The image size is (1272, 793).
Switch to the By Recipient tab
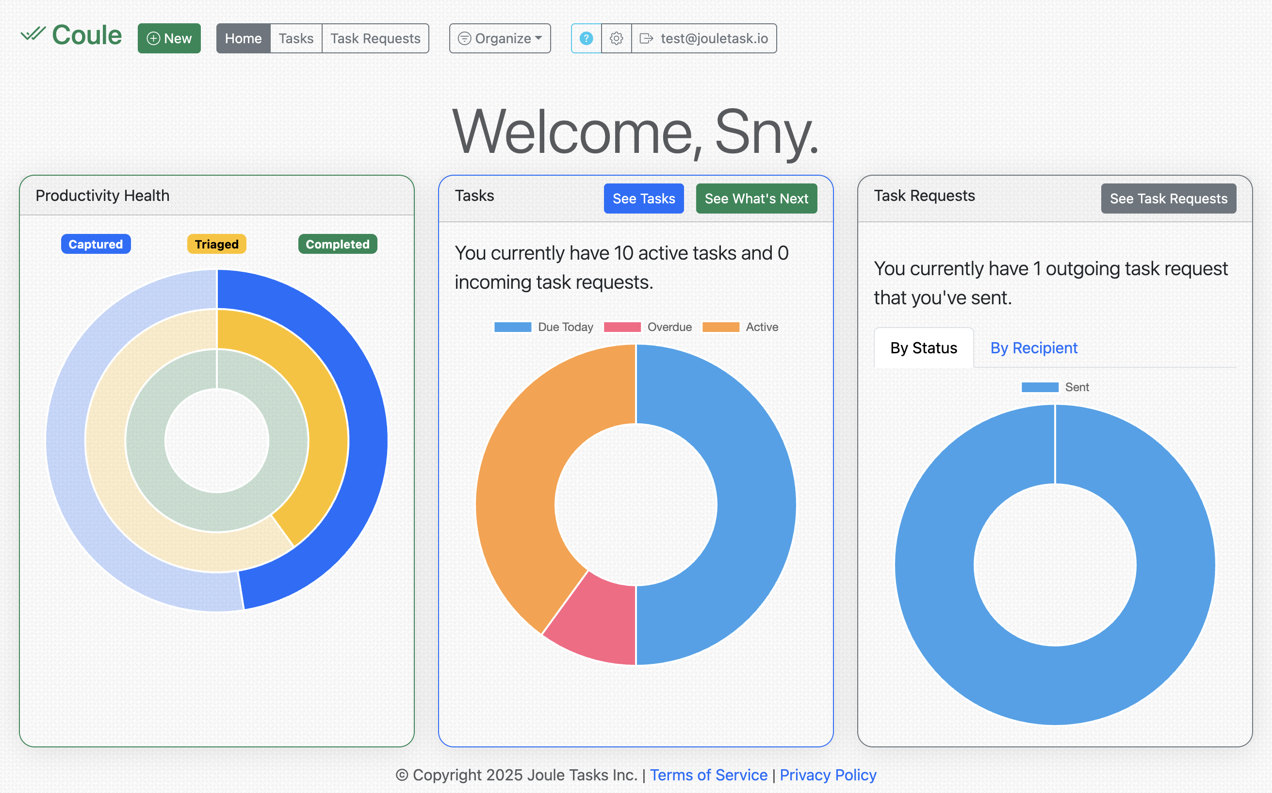click(x=1033, y=347)
